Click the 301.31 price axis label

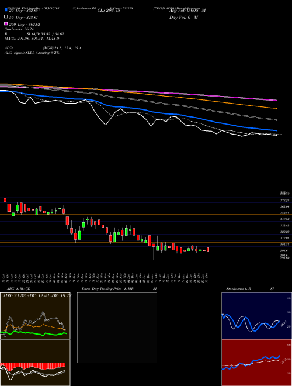284,244
